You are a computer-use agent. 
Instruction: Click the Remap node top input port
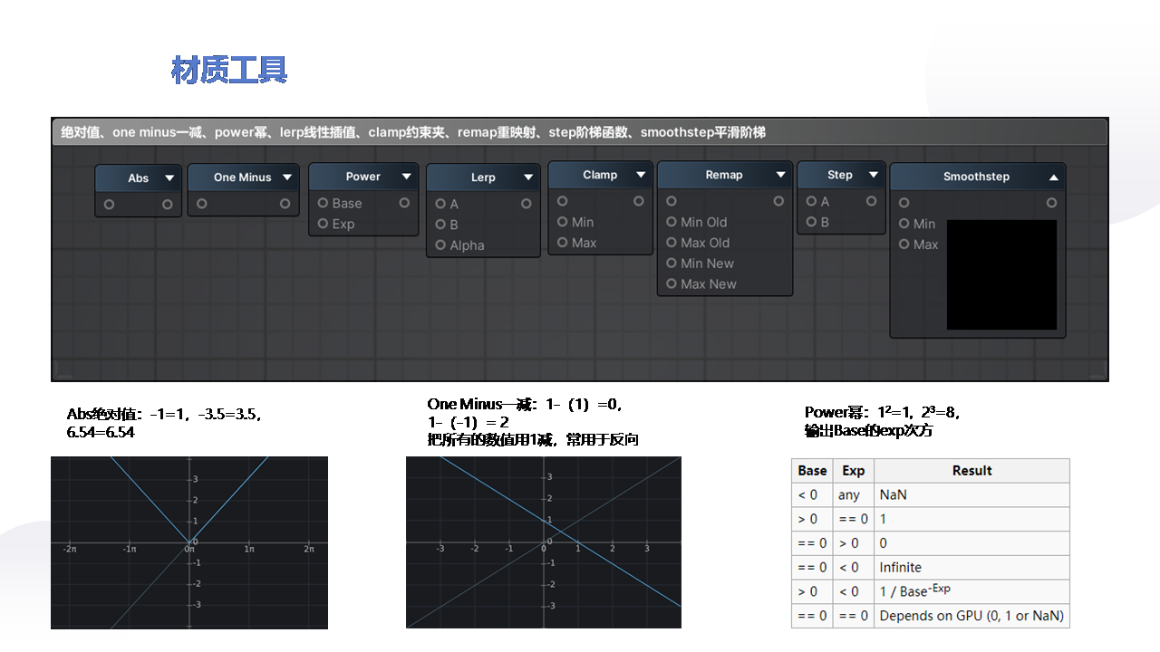point(672,201)
